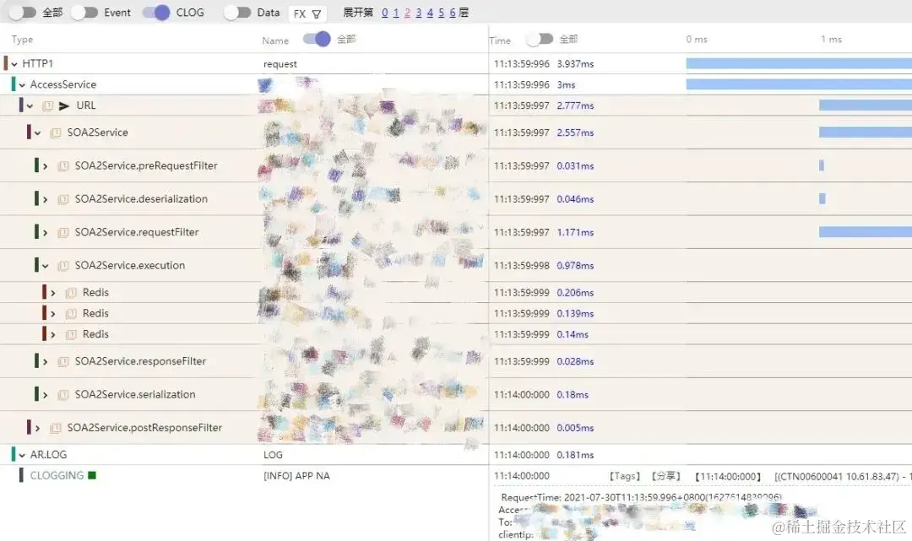Expand SOA2Service.deserialization node

tap(45, 199)
